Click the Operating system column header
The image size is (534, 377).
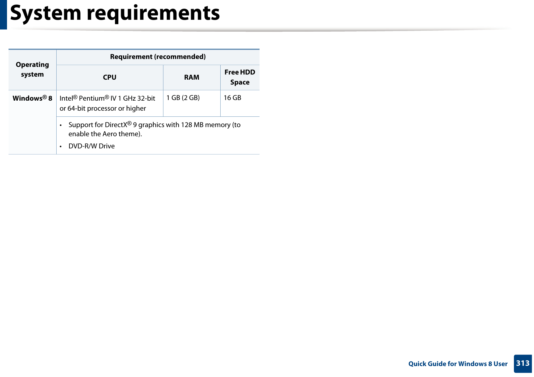(33, 69)
